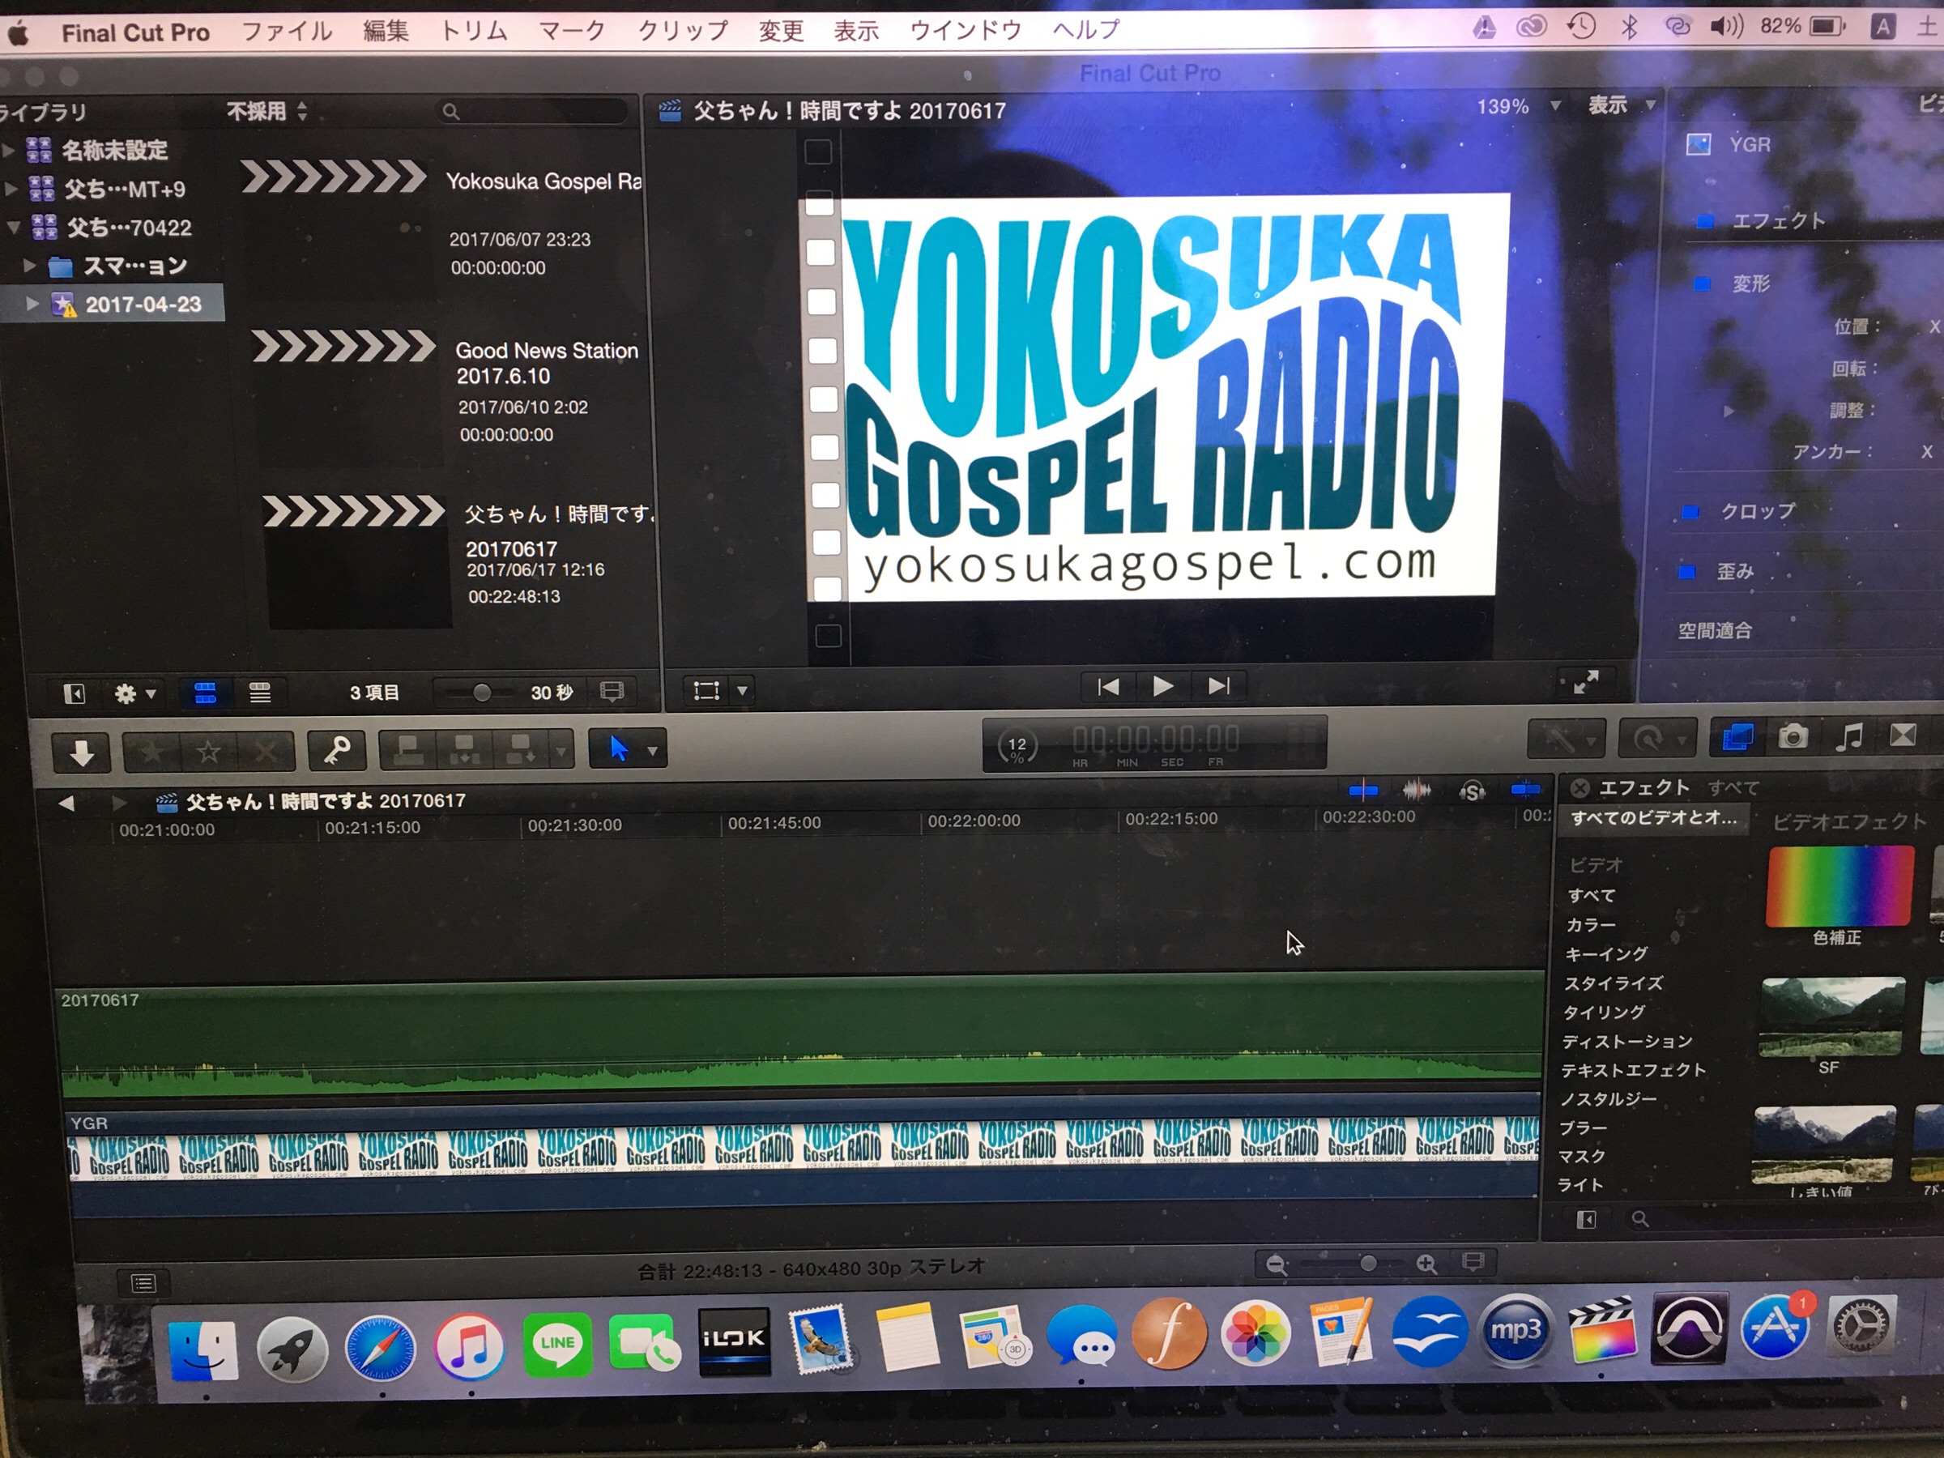Open the photos browser camera icon
The height and width of the screenshot is (1458, 1944).
click(x=1793, y=736)
